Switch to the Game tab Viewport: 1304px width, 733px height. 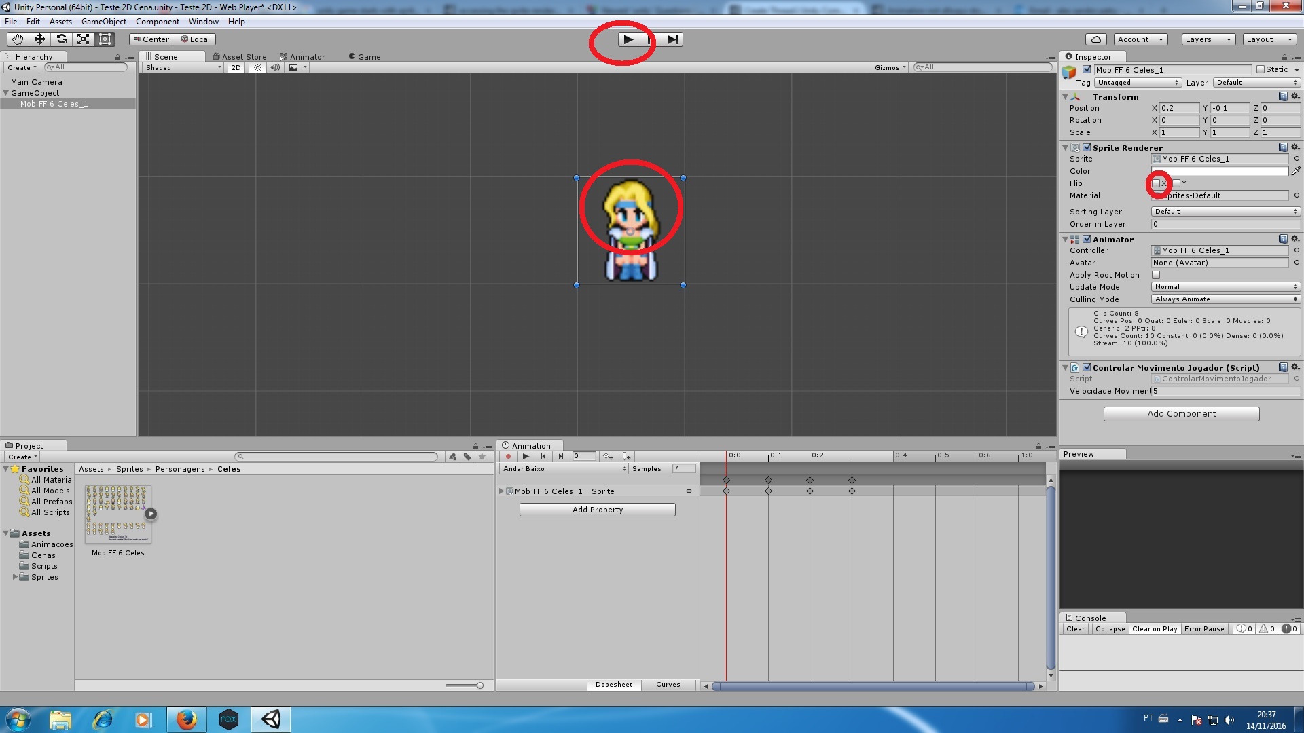pyautogui.click(x=365, y=56)
